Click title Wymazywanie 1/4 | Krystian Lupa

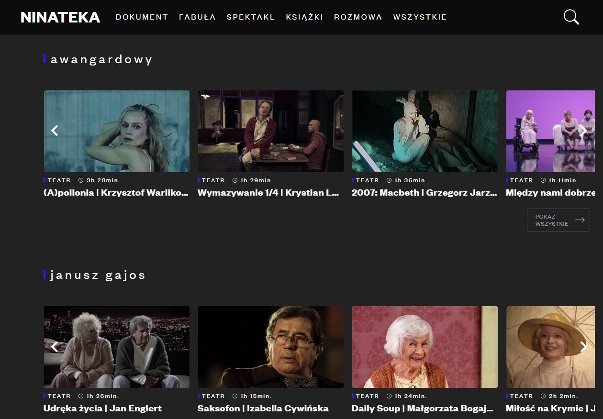268,193
